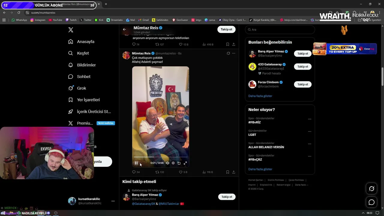Viewport: 384px width, 216px height.
Task: Open Twitch bookmark in bookmarks bar
Action: 71,20
